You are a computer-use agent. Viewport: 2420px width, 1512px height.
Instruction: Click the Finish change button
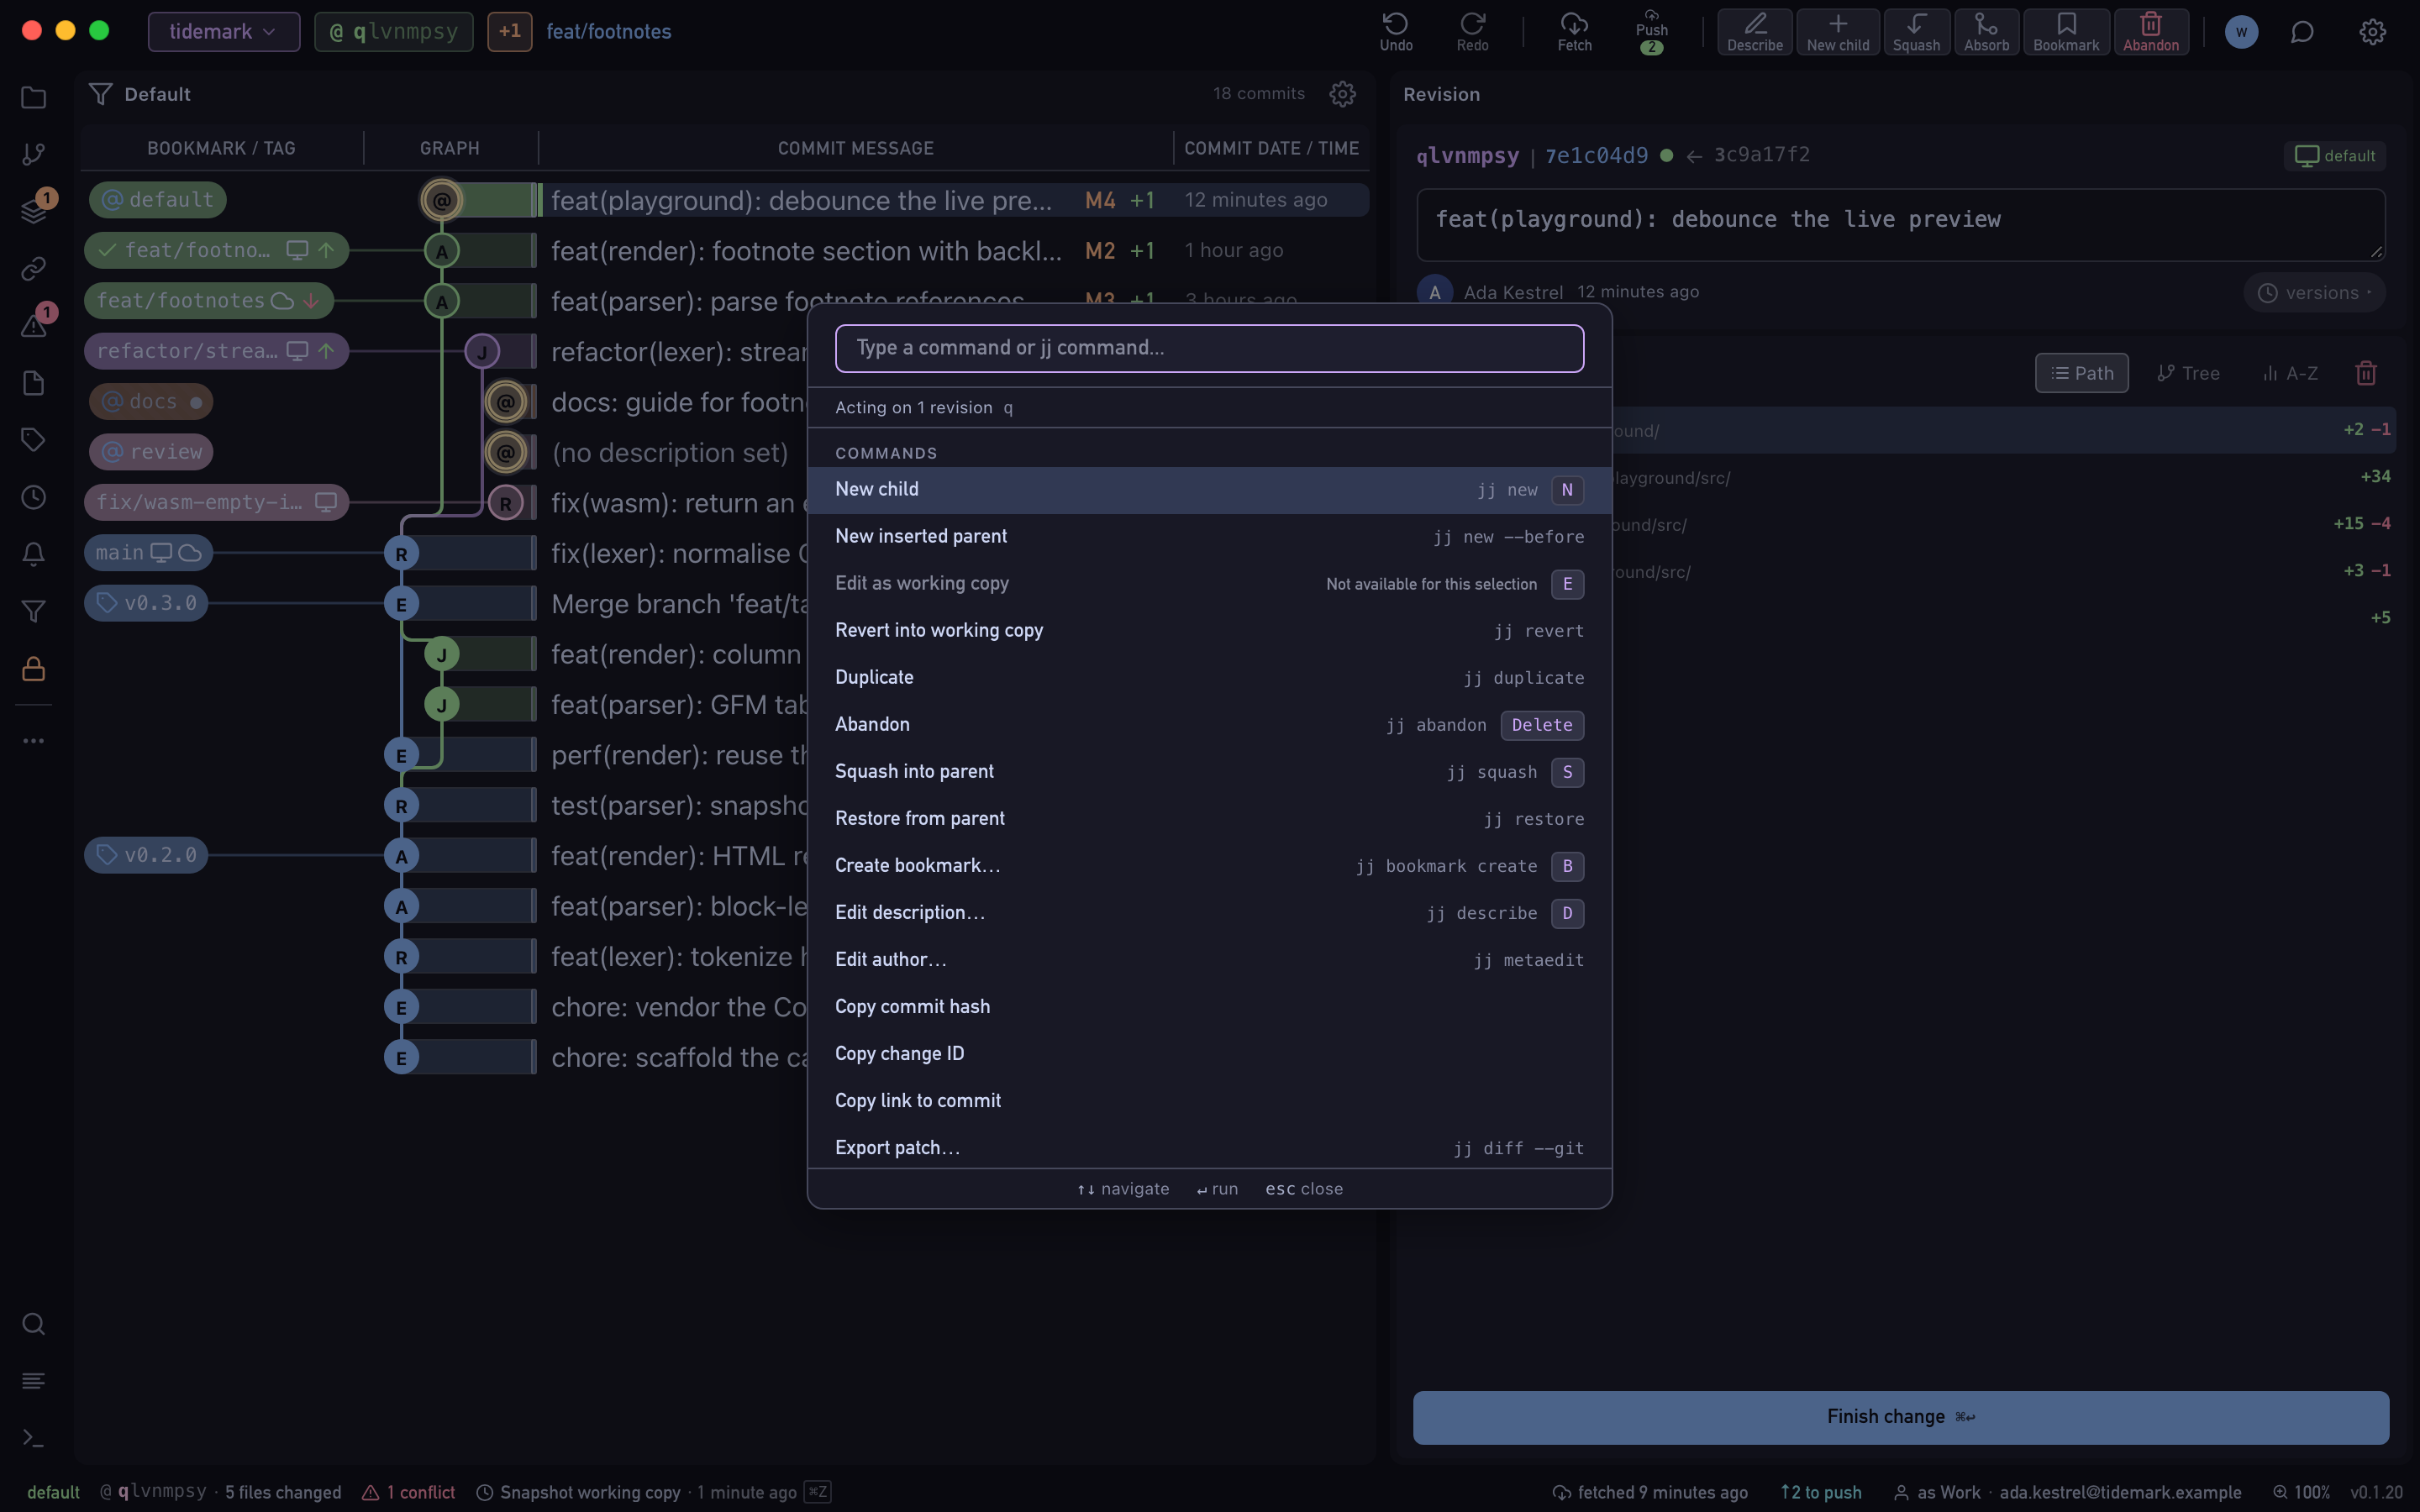pyautogui.click(x=1900, y=1417)
